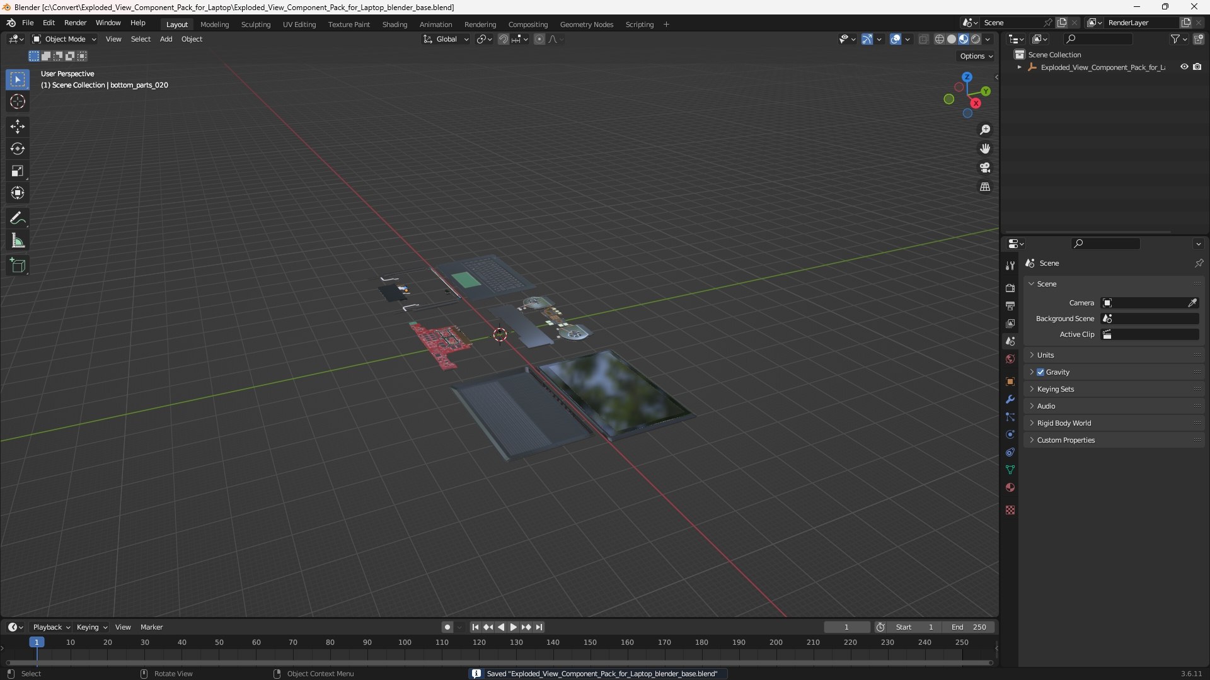
Task: Toggle snapping magnet in header
Action: 503,39
